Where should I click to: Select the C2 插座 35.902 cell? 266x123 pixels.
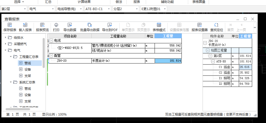[245, 73]
